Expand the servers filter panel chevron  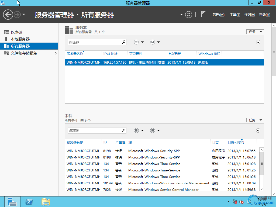258,42
